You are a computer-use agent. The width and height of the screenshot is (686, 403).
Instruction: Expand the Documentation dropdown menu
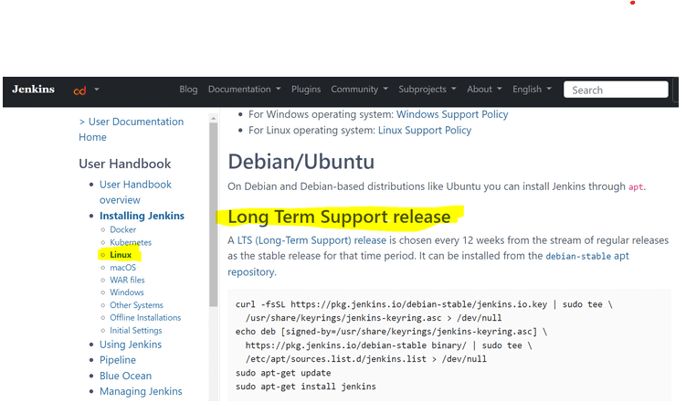[245, 90]
